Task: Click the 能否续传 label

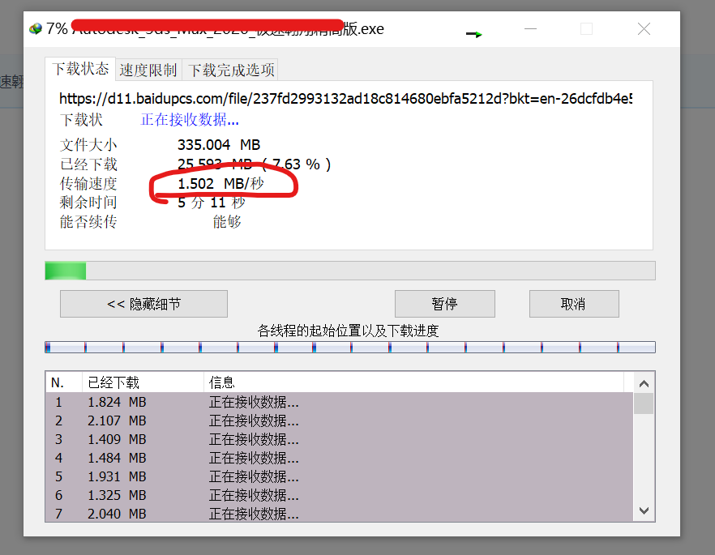Action: point(88,222)
